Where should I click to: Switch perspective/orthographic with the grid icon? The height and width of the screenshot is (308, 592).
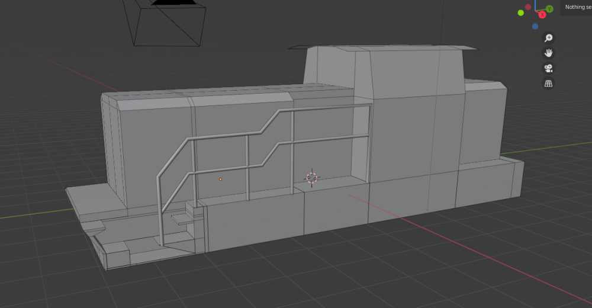tap(549, 84)
